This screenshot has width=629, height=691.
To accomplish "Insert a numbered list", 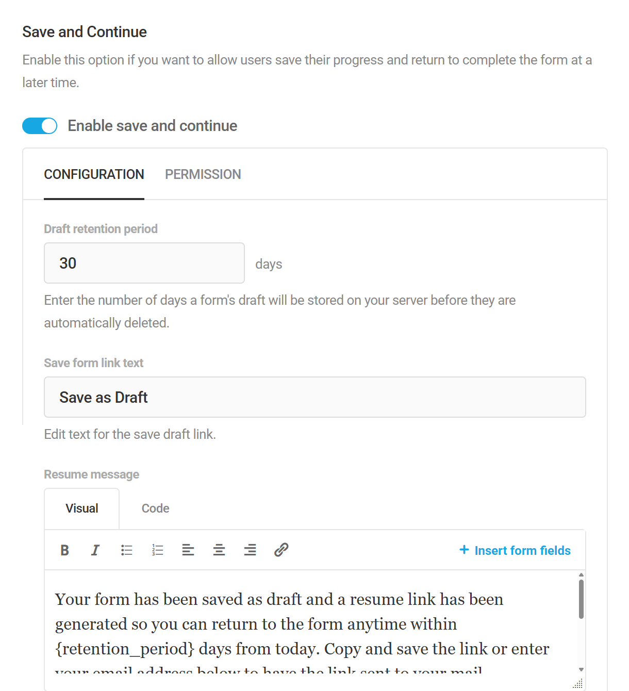I will click(157, 550).
